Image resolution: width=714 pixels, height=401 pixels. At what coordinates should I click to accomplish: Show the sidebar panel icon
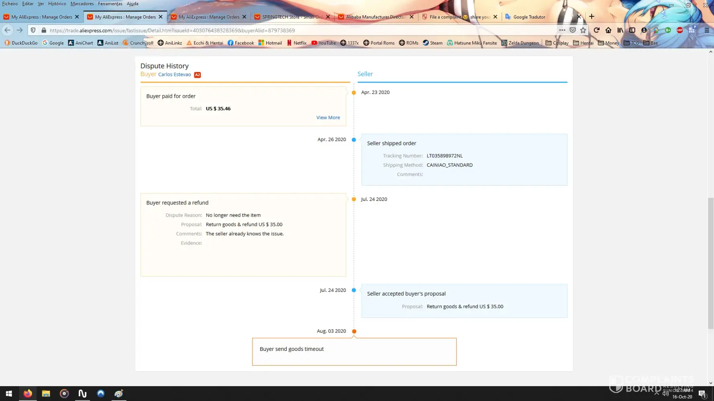[632, 30]
